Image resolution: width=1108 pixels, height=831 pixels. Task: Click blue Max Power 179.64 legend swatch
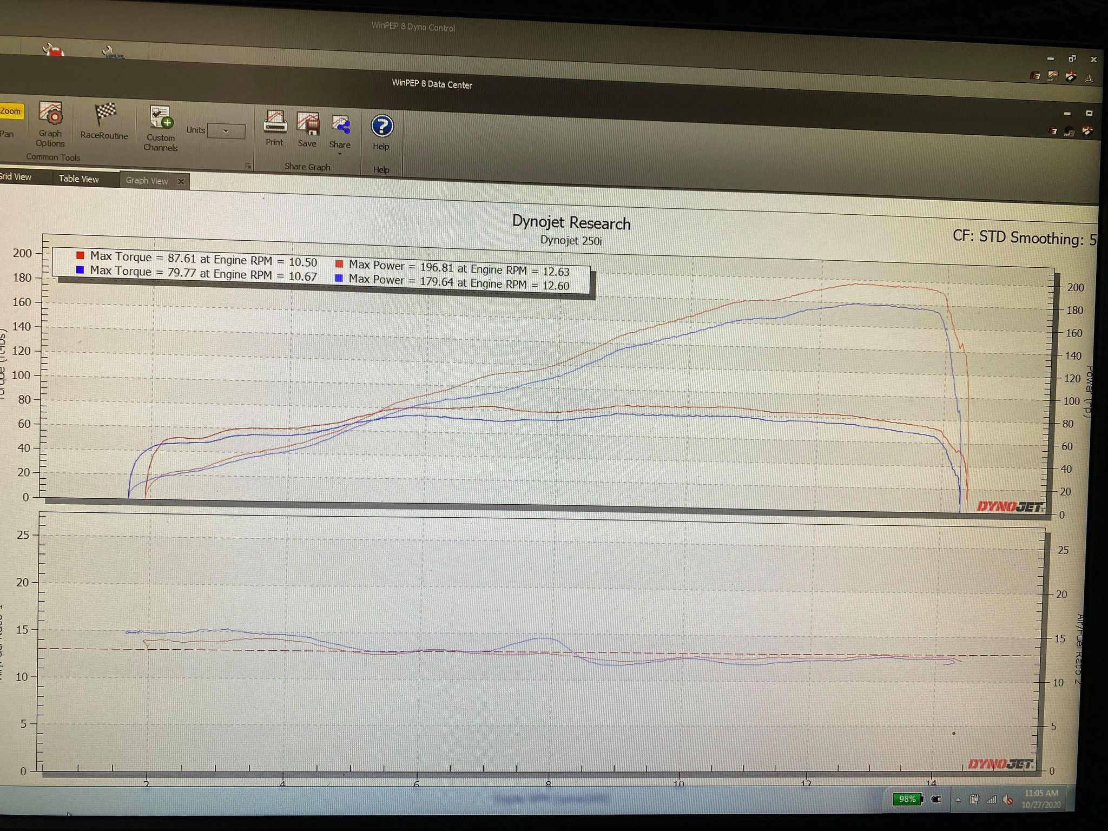tap(339, 278)
